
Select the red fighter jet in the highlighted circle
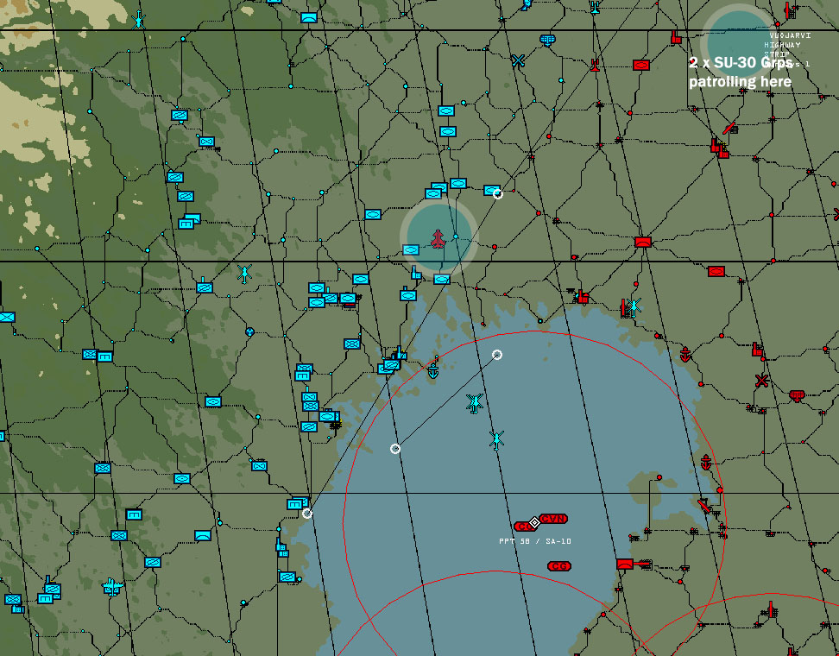(438, 239)
